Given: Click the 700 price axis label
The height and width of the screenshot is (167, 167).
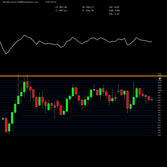Looking at the screenshot, I should pyautogui.click(x=159, y=120).
